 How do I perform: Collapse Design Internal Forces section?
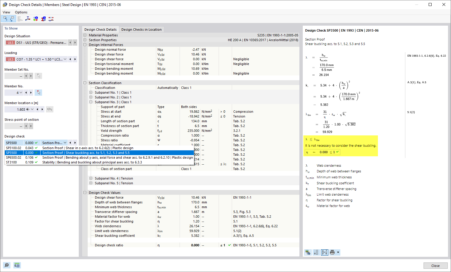click(85, 45)
